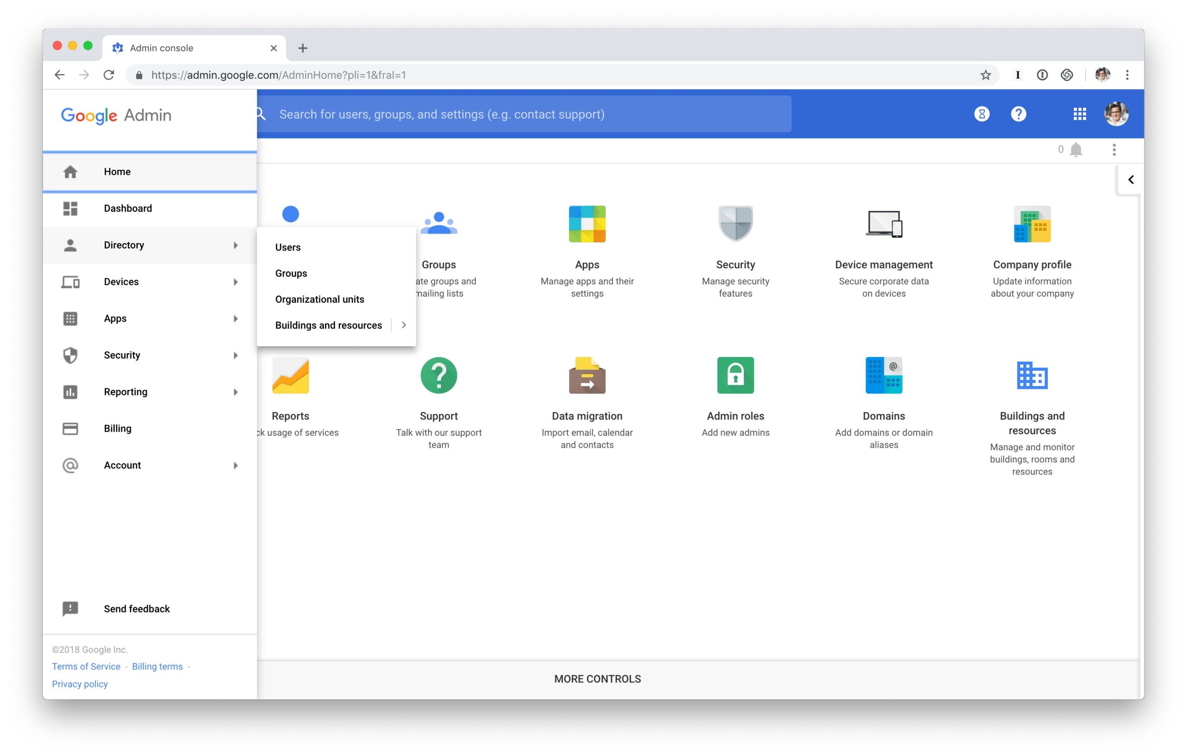The width and height of the screenshot is (1187, 756).
Task: Open a new browser tab
Action: point(303,48)
